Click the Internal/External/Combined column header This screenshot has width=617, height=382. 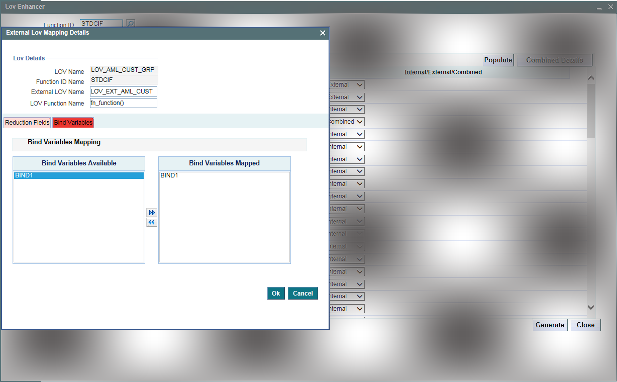coord(443,72)
